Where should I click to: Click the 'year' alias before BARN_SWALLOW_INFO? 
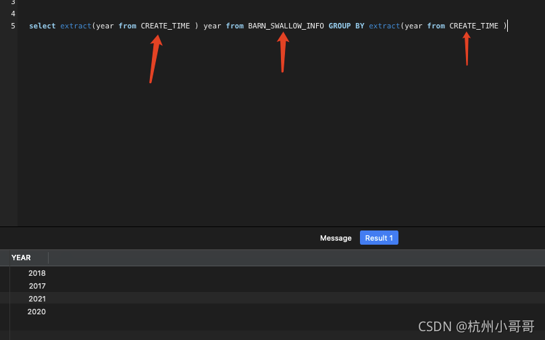click(212, 26)
